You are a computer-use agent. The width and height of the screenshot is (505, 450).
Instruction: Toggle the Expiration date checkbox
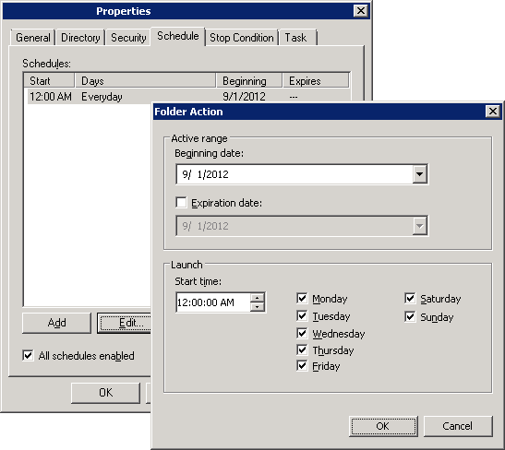(181, 203)
